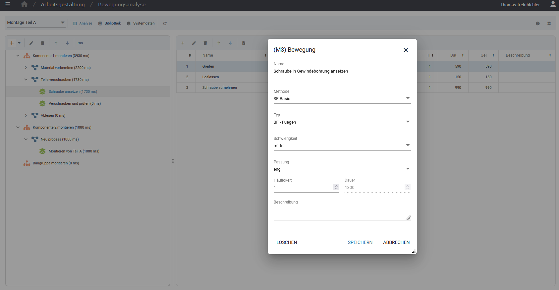Click the refresh icon in toolbar
This screenshot has width=559, height=290.
(x=165, y=24)
